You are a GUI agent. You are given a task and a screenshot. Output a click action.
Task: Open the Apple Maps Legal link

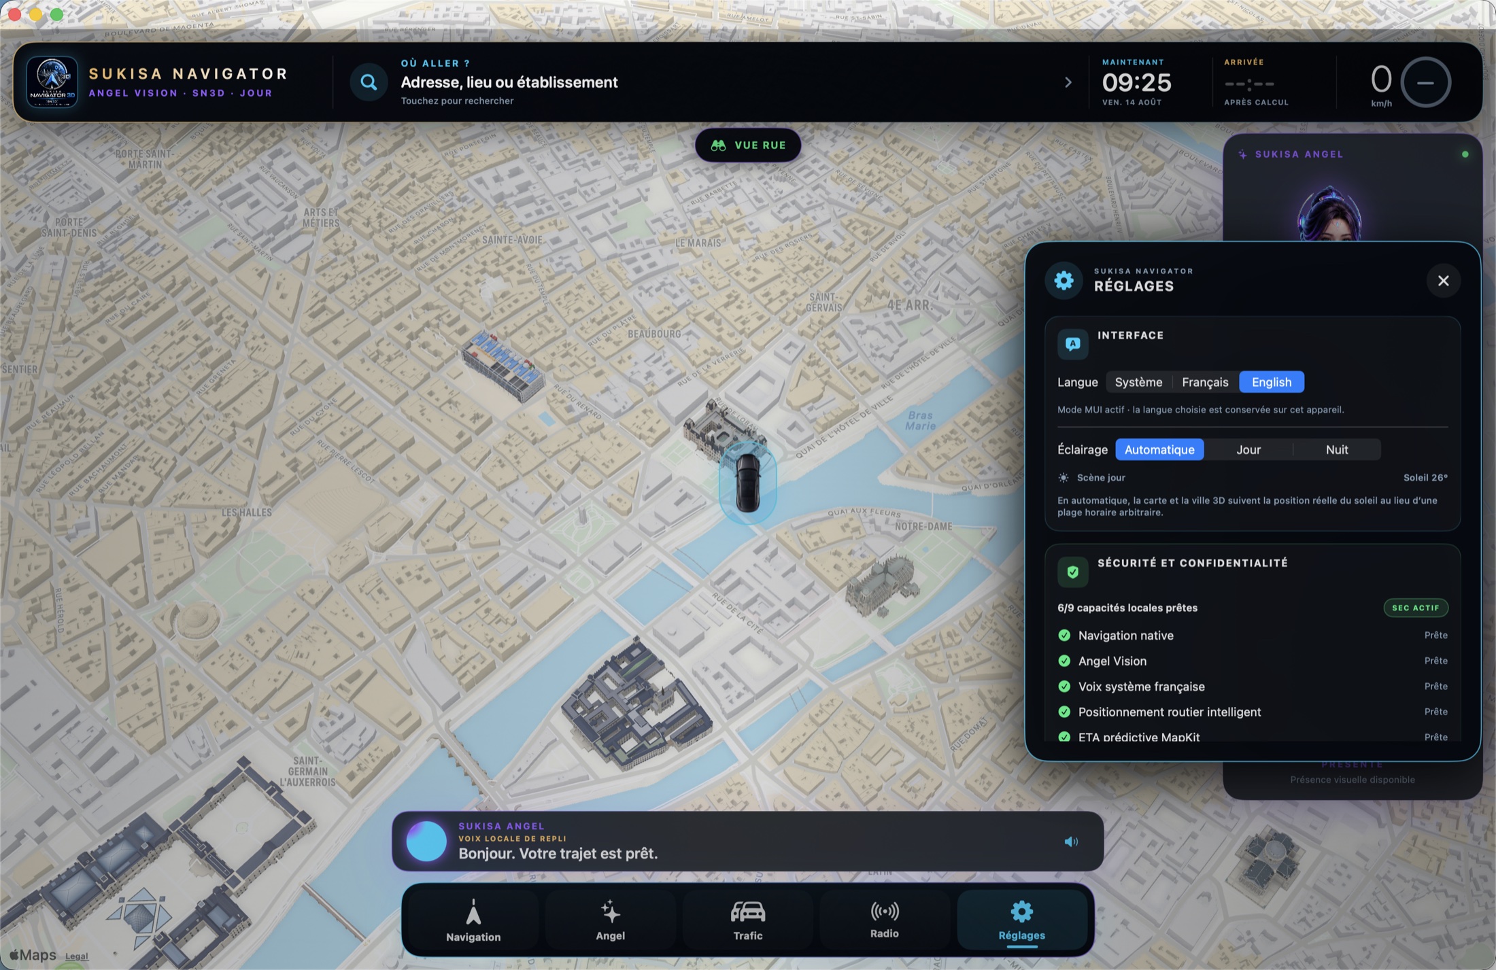(77, 956)
